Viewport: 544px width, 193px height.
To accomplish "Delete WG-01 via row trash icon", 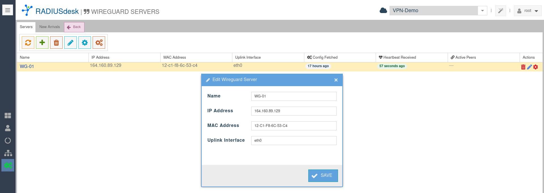I will click(523, 67).
